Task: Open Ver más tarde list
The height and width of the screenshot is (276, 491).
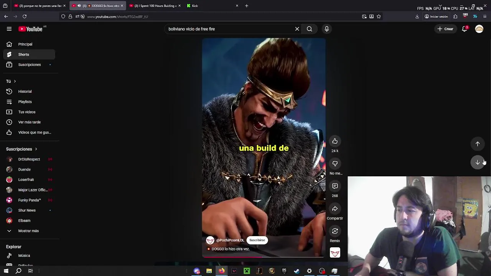Action: 29,122
